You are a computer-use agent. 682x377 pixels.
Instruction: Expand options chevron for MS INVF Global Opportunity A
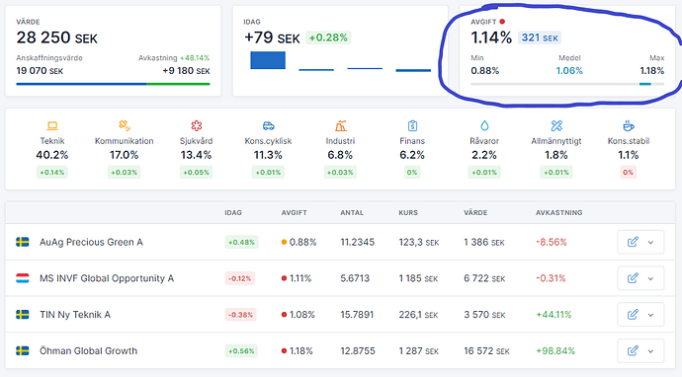(x=650, y=278)
